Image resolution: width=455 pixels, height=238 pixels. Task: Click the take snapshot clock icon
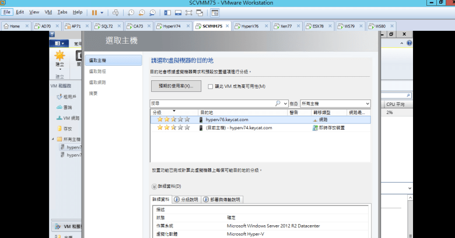pyautogui.click(x=131, y=12)
